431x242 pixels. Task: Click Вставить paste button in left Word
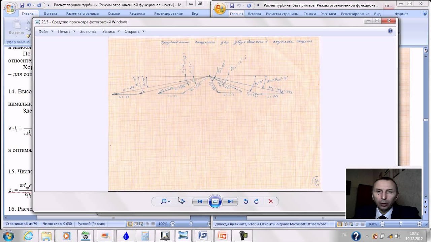tap(16, 28)
